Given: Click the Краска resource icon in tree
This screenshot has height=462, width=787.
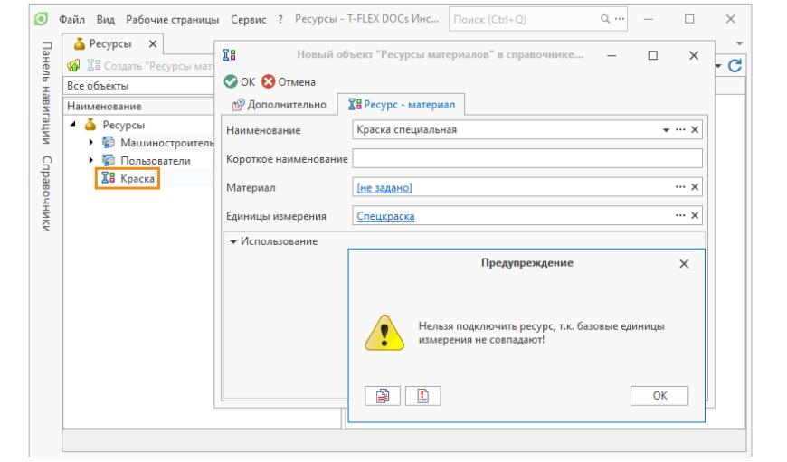Looking at the screenshot, I should pos(108,177).
